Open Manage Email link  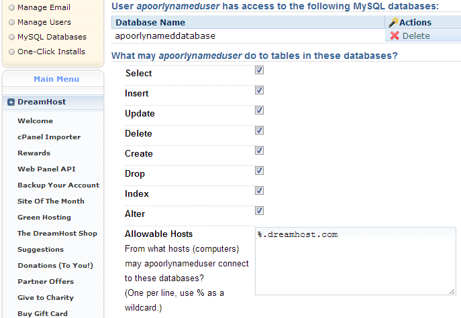(44, 7)
